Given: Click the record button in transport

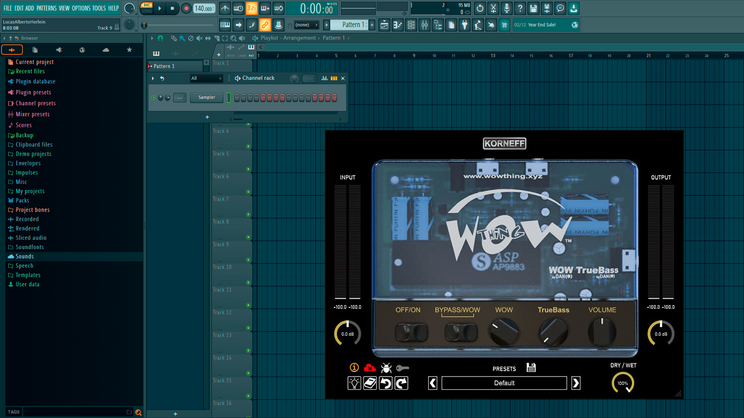Looking at the screenshot, I should [x=186, y=8].
